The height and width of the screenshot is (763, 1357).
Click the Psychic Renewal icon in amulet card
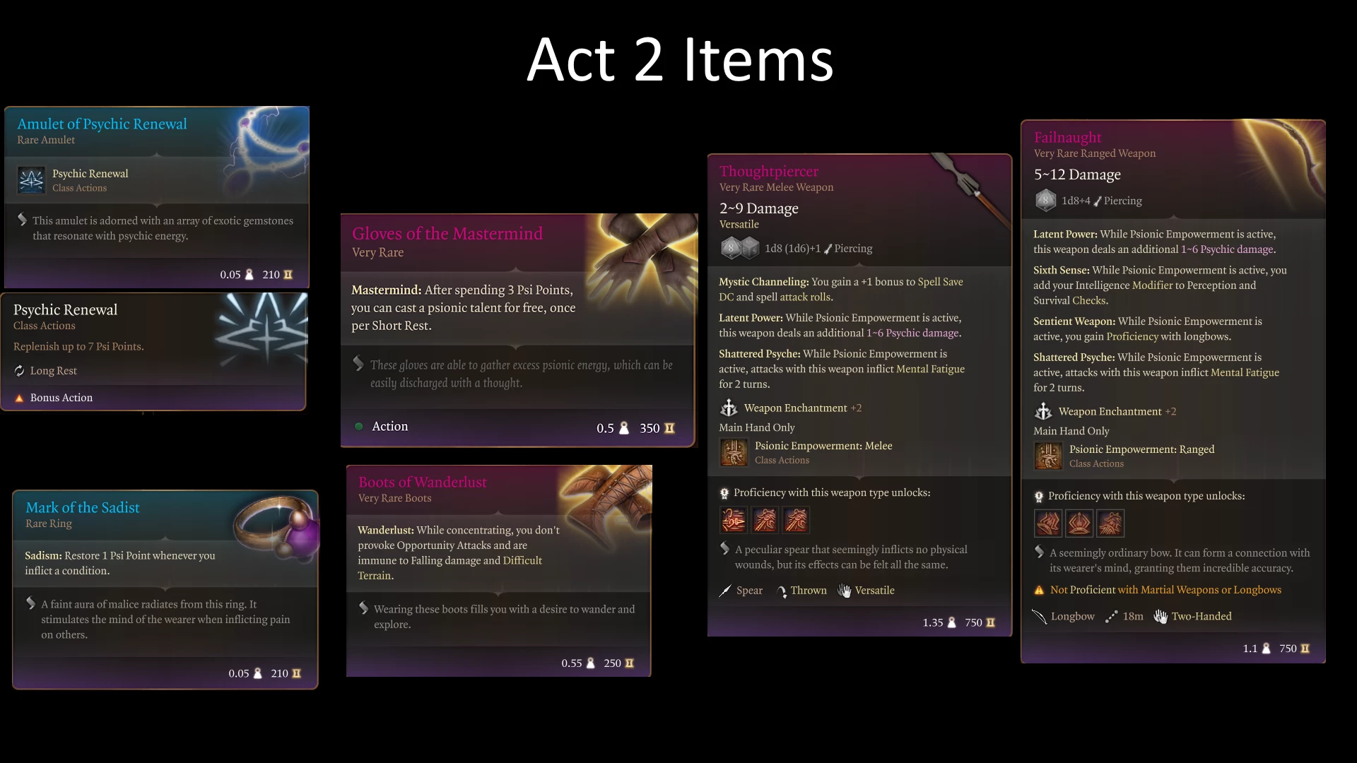(x=31, y=180)
